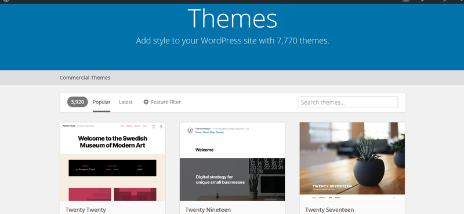The width and height of the screenshot is (464, 214).
Task: Open the Feature Filter option
Action: coord(162,102)
